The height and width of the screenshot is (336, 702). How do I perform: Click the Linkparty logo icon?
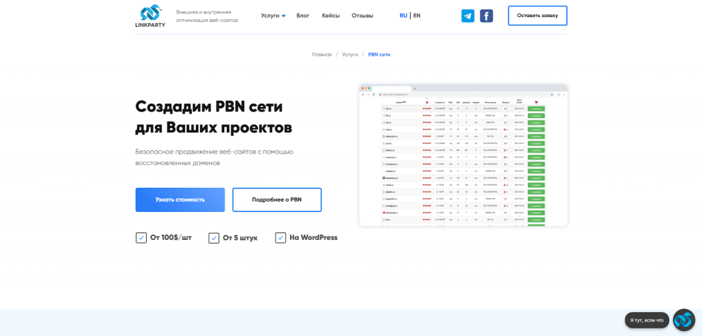click(149, 13)
